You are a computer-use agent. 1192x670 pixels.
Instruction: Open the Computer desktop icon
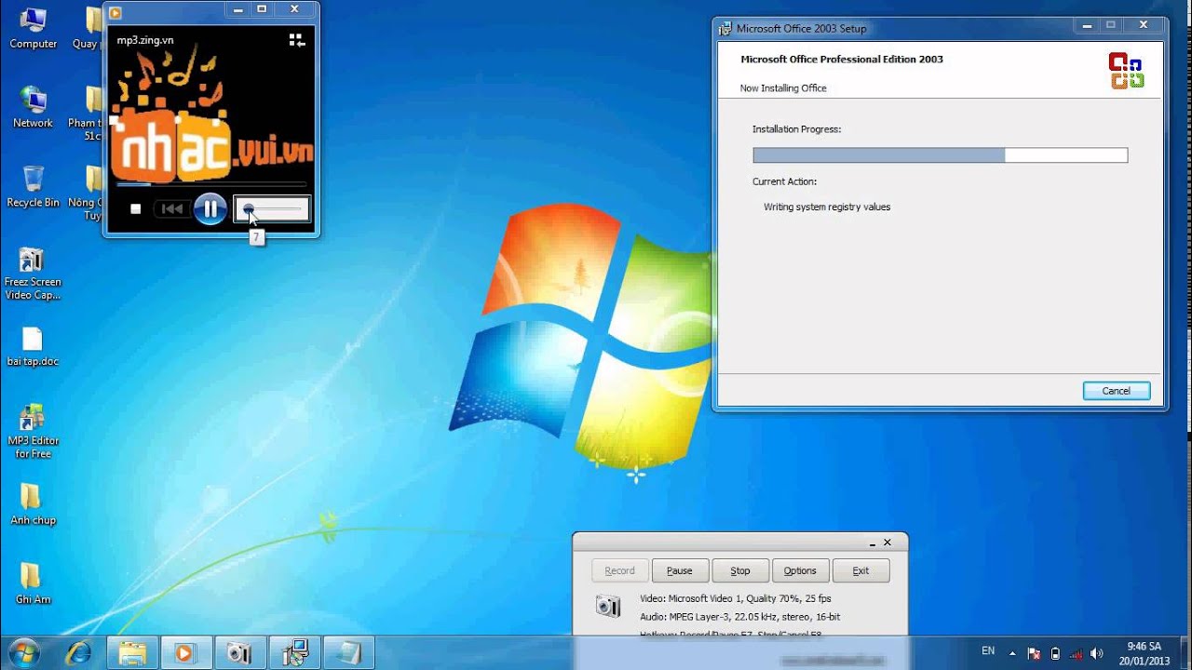(33, 28)
